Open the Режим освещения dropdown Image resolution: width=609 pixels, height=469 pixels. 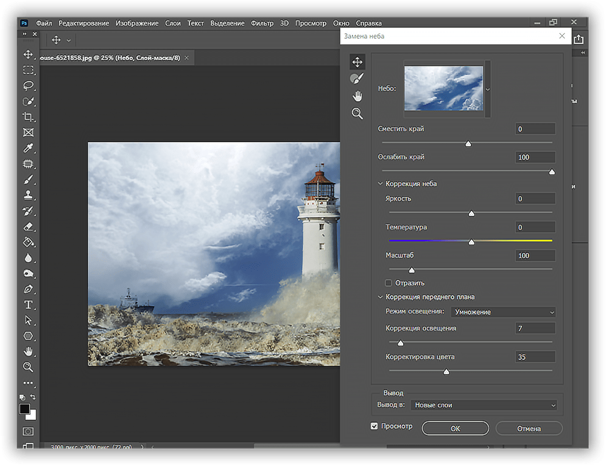pos(503,312)
